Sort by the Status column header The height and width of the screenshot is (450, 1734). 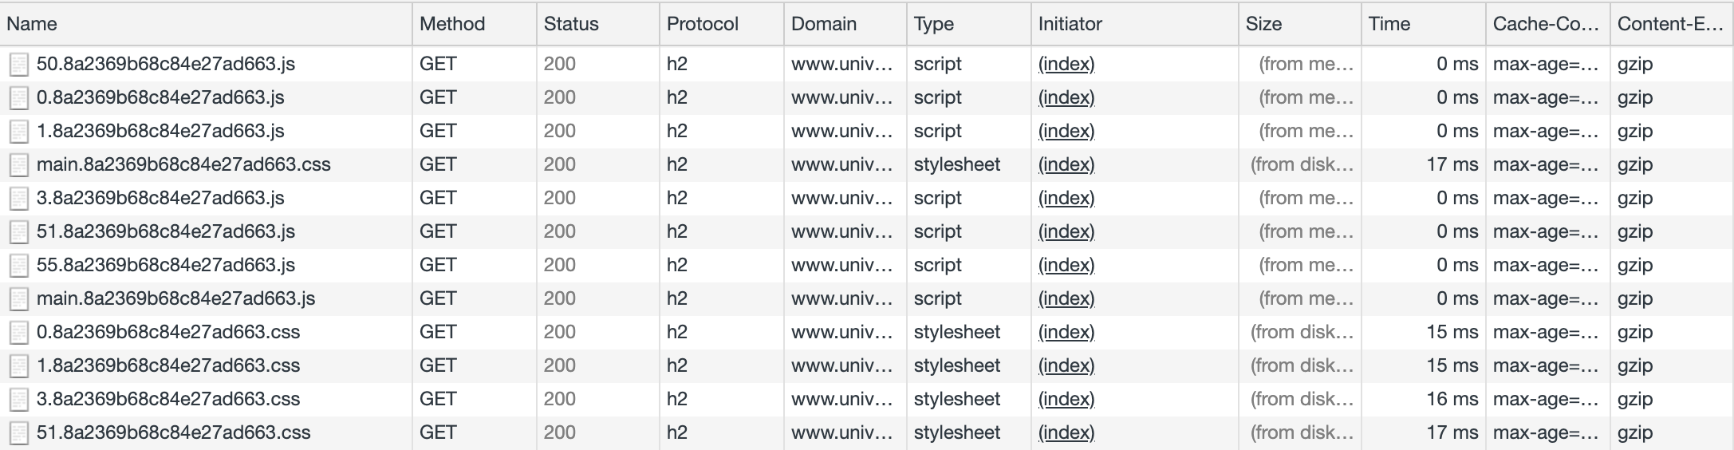click(571, 24)
